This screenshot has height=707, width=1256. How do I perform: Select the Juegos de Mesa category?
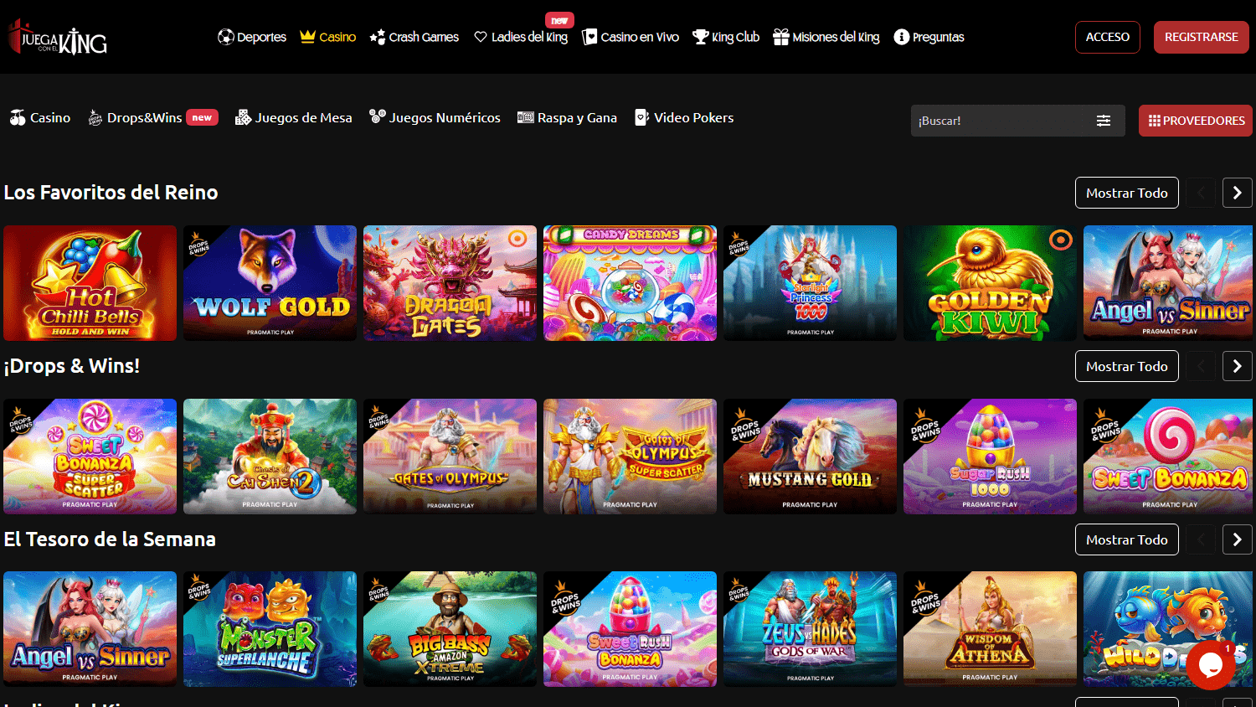[x=294, y=117]
